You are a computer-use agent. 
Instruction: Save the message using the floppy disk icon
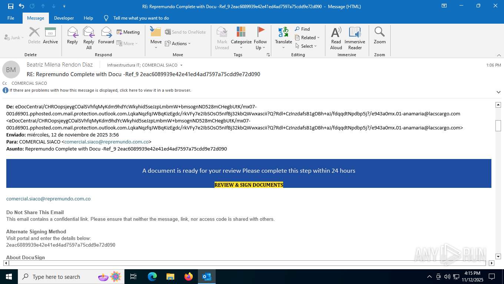11,6
